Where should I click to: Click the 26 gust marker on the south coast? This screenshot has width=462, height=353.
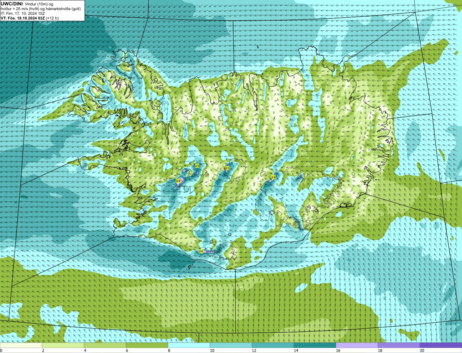click(201, 251)
